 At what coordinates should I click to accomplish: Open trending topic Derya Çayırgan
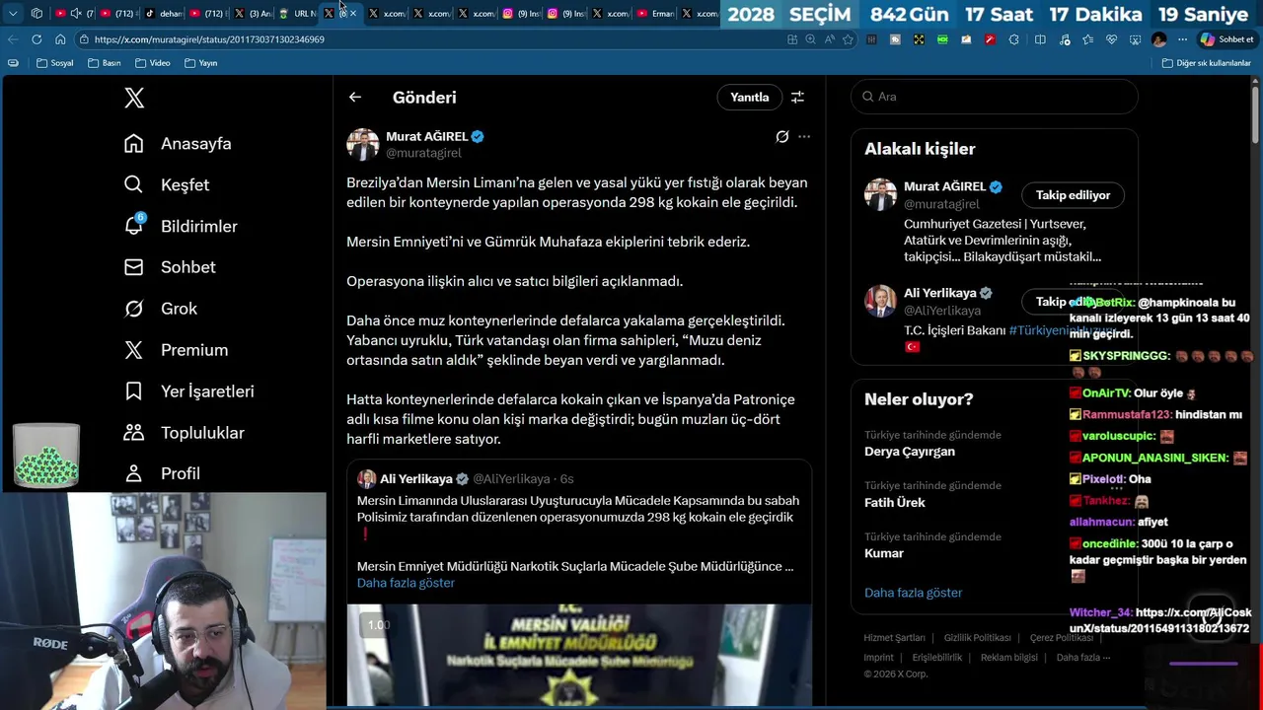pyautogui.click(x=909, y=452)
